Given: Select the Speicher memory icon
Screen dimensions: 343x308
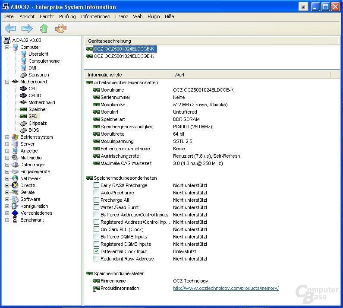Looking at the screenshot, I should (23, 109).
